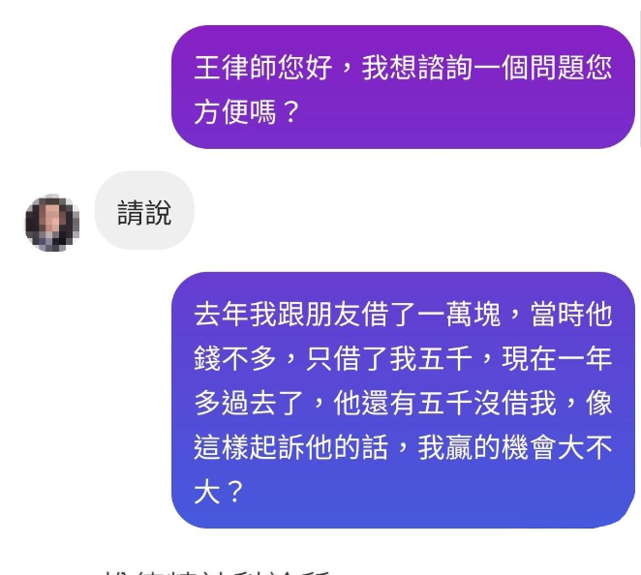Click the lawyer's pixelated profile avatar
The width and height of the screenshot is (641, 575).
click(52, 223)
